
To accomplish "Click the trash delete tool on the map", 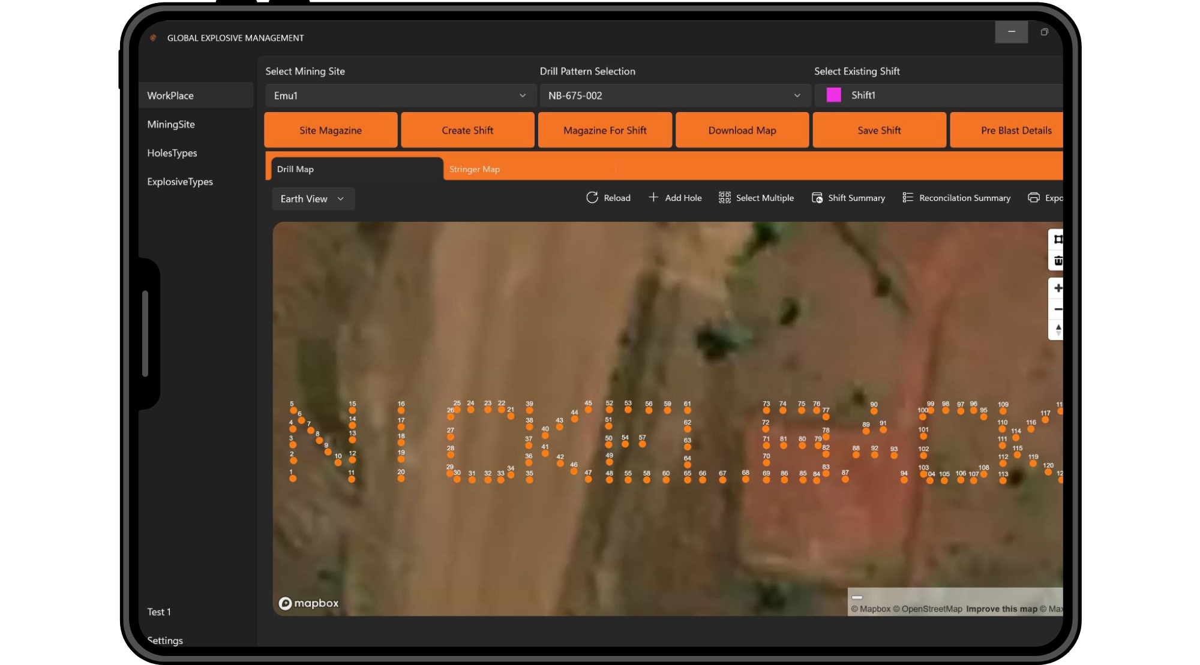I will (1057, 261).
